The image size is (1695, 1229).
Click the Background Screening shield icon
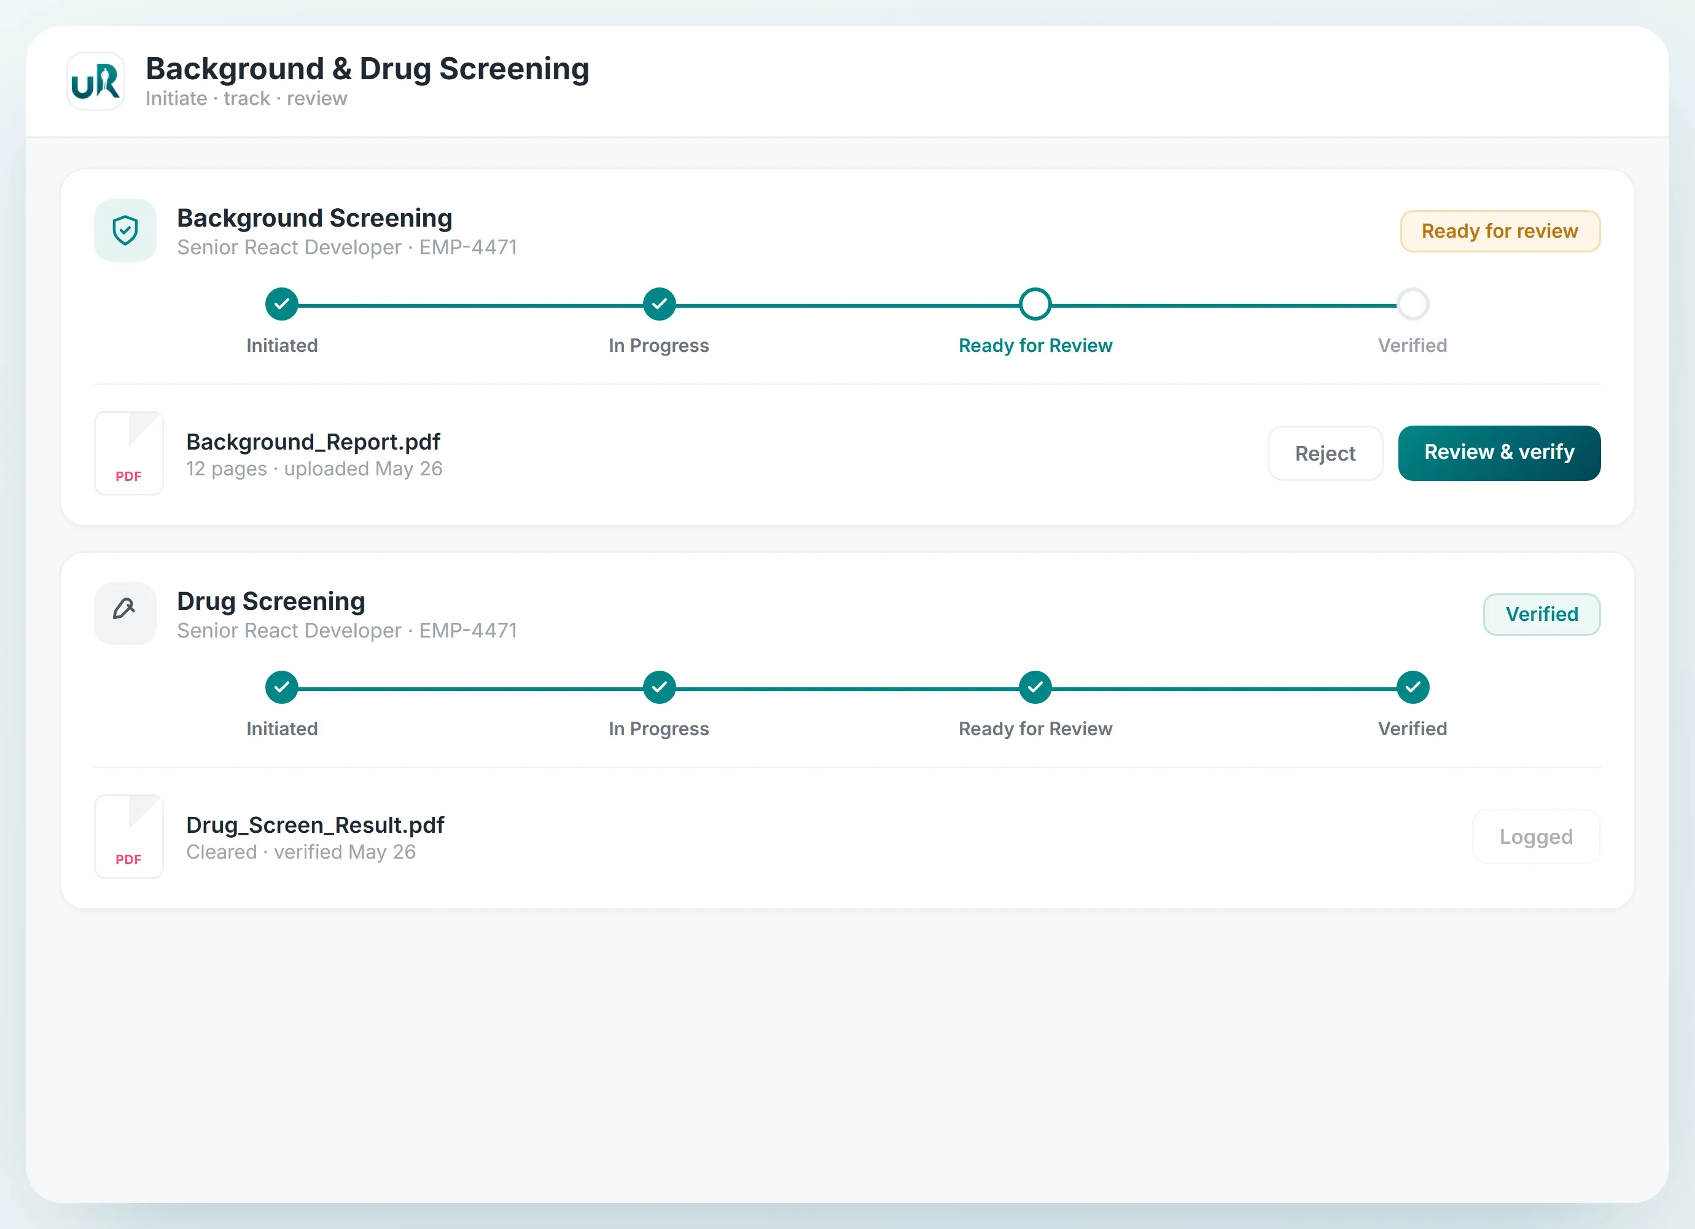(x=125, y=230)
